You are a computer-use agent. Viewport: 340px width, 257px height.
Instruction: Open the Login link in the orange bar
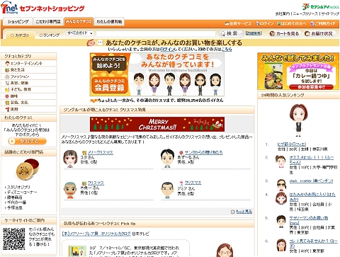(264, 23)
